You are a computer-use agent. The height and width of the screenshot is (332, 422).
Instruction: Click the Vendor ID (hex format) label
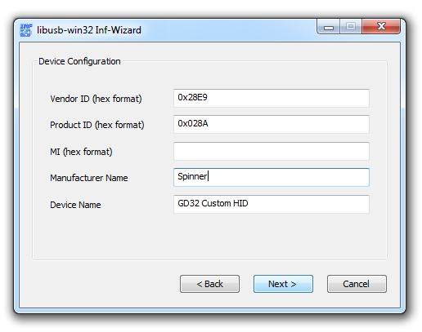click(x=96, y=99)
